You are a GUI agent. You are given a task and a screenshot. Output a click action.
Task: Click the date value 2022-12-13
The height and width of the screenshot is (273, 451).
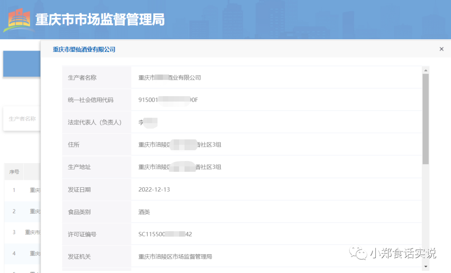click(154, 189)
